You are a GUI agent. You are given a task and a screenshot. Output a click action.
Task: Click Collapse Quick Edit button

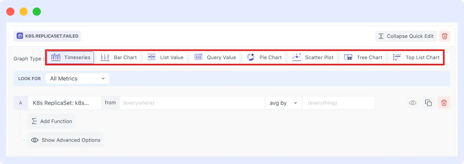click(406, 36)
